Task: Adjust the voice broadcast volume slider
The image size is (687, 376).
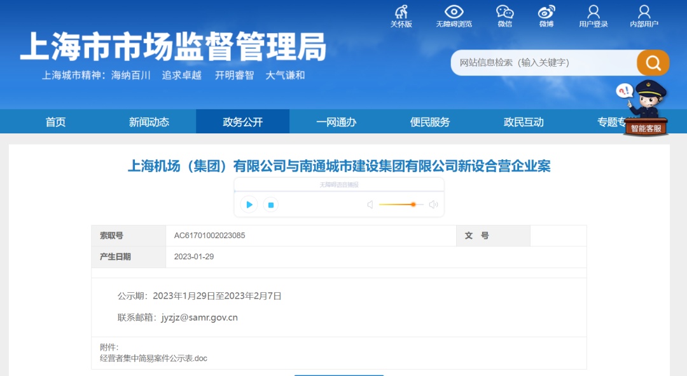Action: pyautogui.click(x=412, y=205)
